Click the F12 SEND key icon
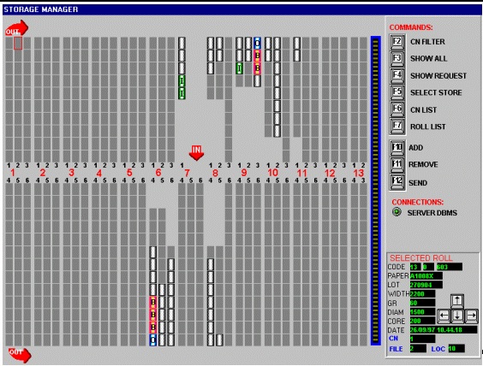Viewport: 483px width, 366px height. [397, 183]
